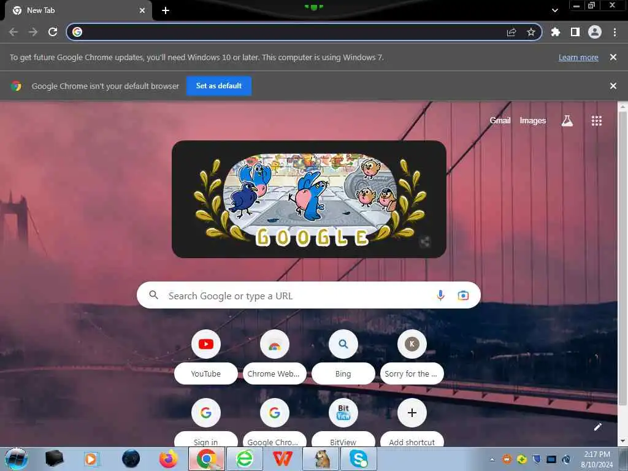Image resolution: width=628 pixels, height=471 pixels.
Task: Open the Windows Start orb
Action: (17, 459)
